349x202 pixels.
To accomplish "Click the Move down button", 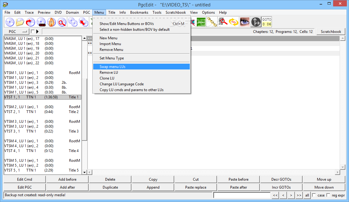I will point(324,187).
